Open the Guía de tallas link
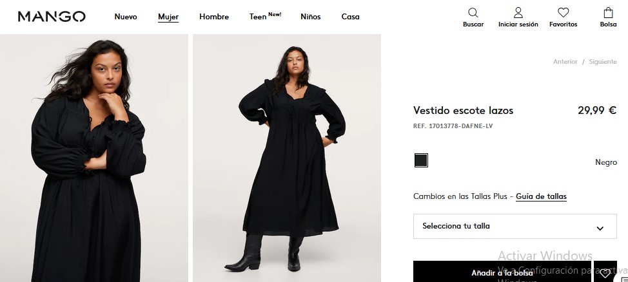This screenshot has height=282, width=628. click(x=541, y=196)
